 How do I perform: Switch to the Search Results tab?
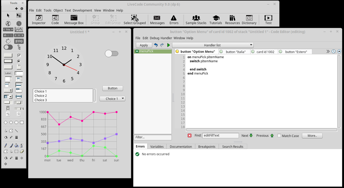pos(233,147)
